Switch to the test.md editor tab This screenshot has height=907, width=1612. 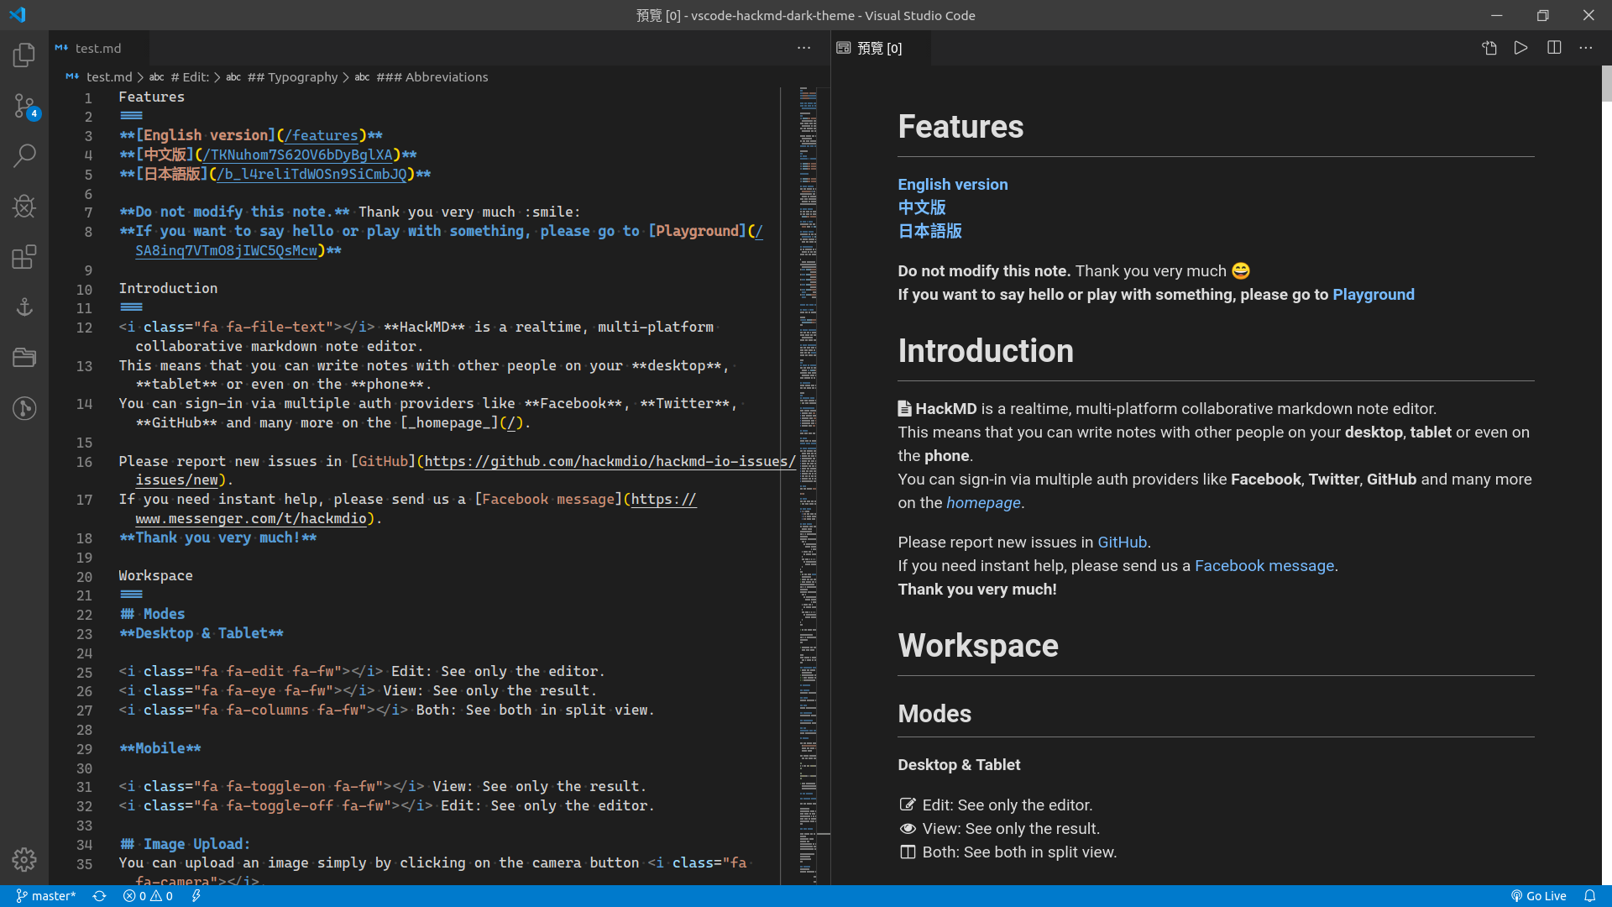pos(97,49)
